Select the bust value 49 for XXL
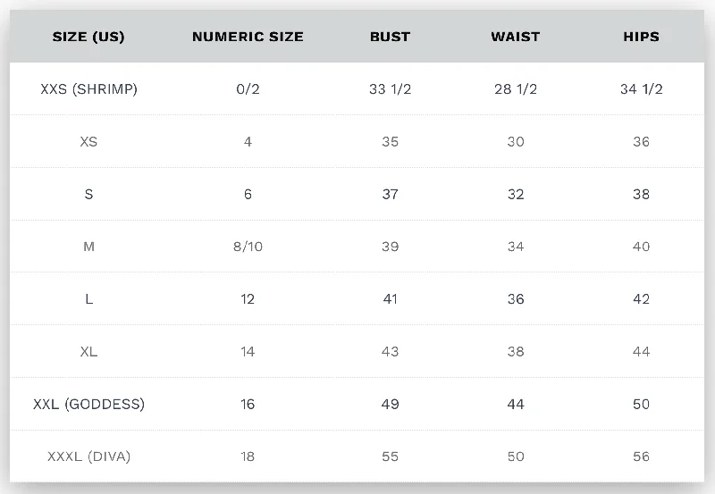Image resolution: width=715 pixels, height=494 pixels. pos(390,404)
